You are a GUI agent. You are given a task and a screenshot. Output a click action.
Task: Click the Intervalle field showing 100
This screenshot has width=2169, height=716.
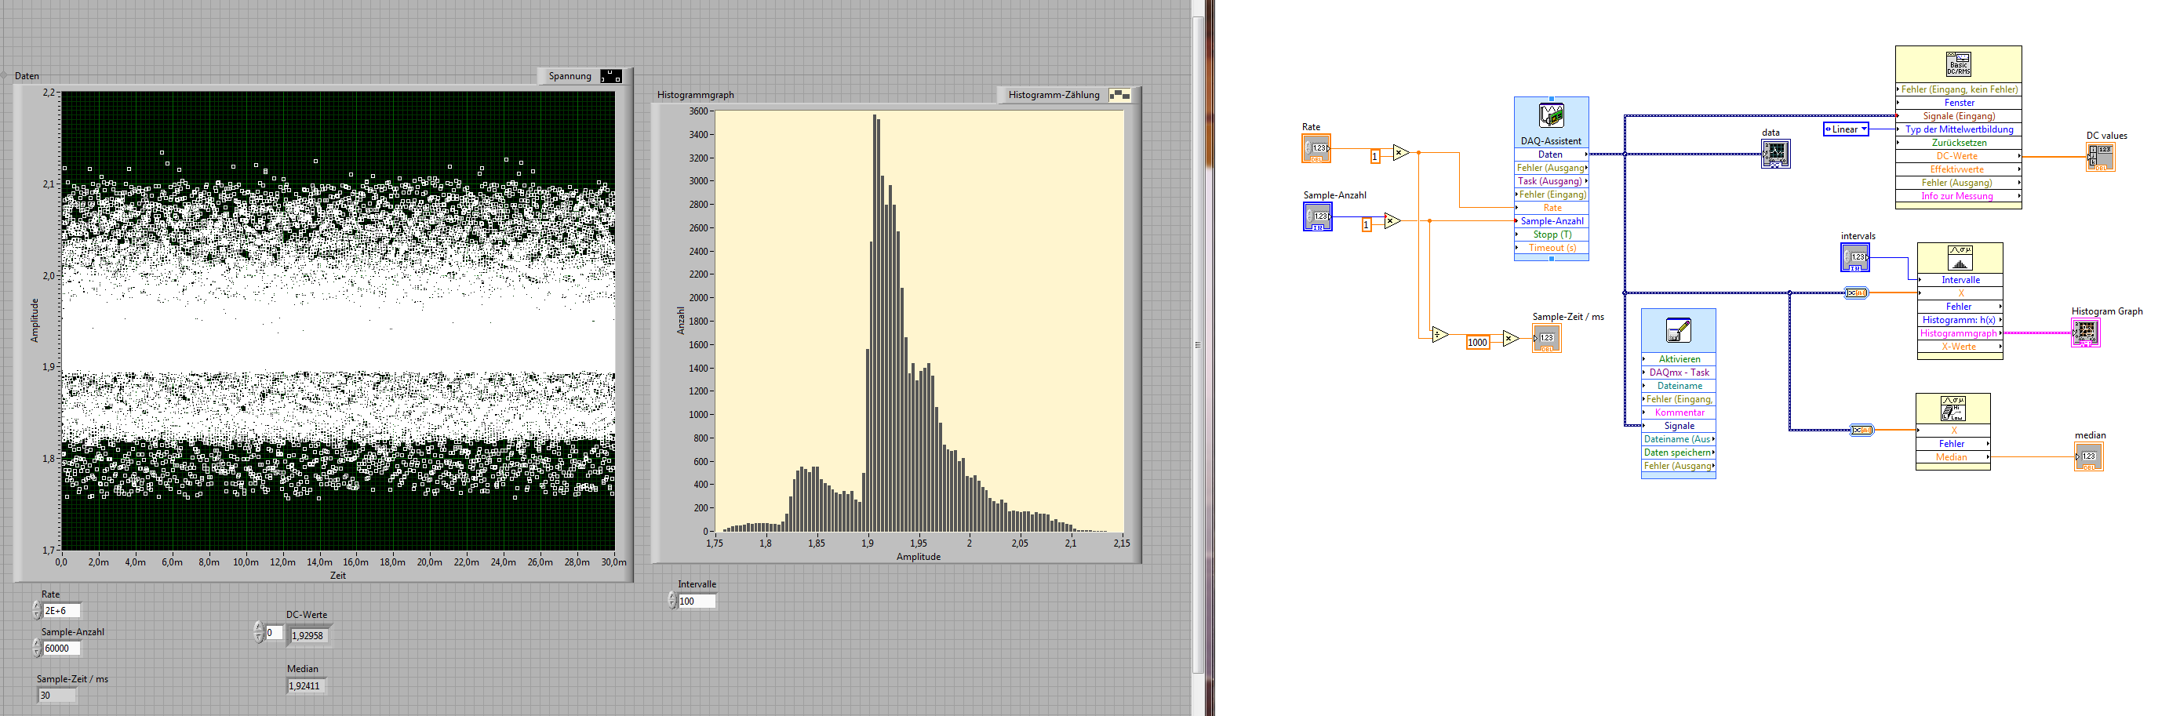[x=697, y=602]
